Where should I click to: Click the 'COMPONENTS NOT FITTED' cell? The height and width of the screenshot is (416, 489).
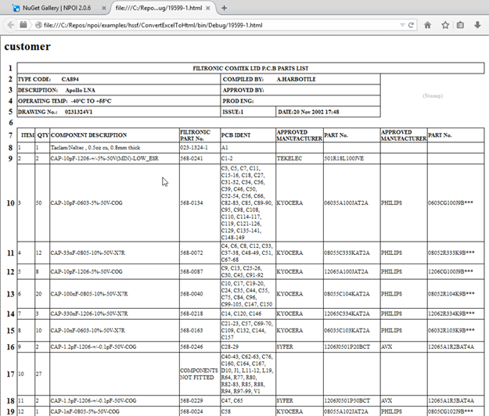[200, 374]
